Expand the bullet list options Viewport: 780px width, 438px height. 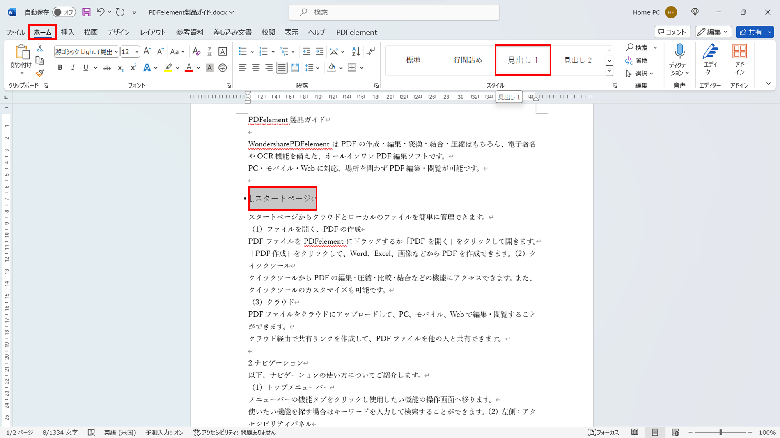point(252,51)
